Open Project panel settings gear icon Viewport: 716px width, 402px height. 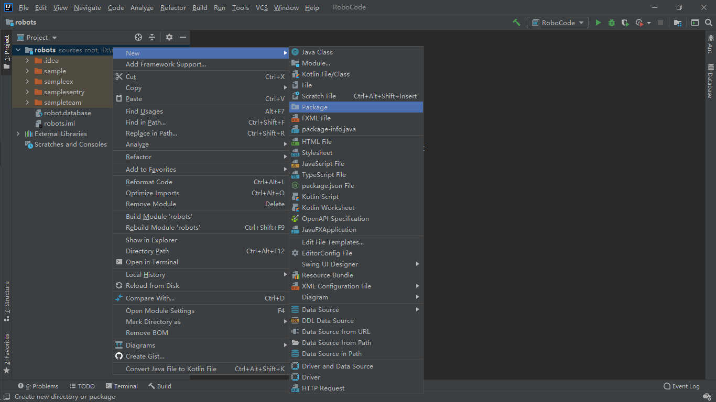pyautogui.click(x=169, y=37)
